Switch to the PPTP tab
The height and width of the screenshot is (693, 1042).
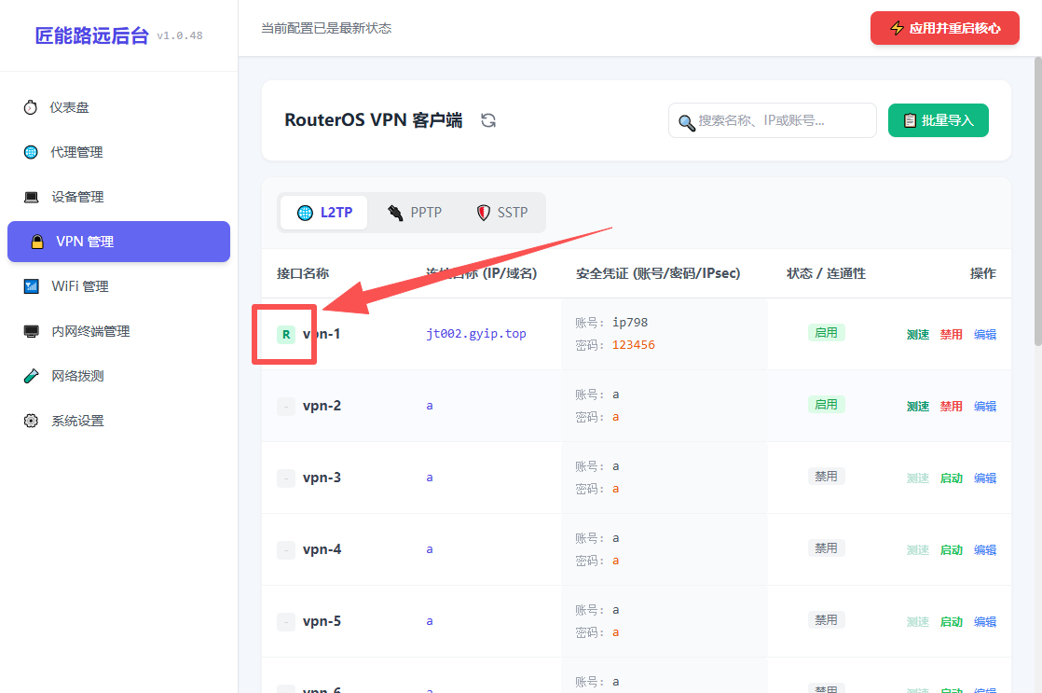414,212
